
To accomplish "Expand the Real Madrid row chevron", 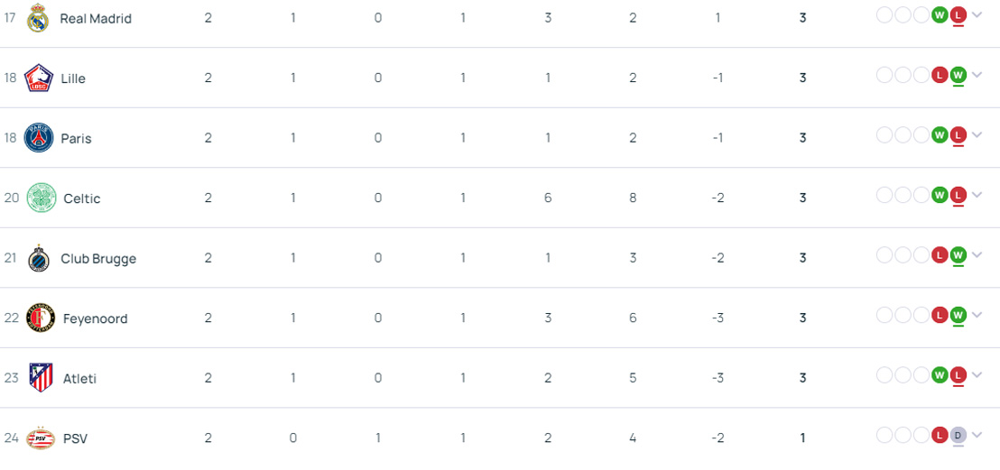I will click(x=977, y=15).
